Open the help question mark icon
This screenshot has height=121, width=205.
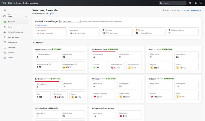(x=190, y=3)
